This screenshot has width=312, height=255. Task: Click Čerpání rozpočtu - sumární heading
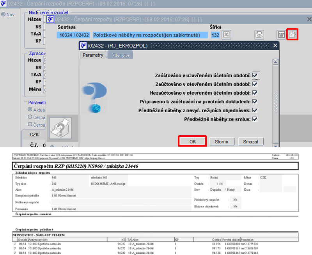coord(33,214)
